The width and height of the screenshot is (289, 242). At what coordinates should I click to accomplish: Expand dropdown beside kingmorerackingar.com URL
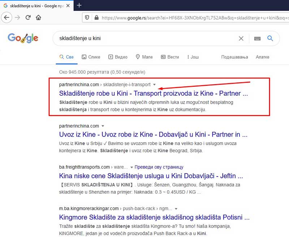(176, 209)
